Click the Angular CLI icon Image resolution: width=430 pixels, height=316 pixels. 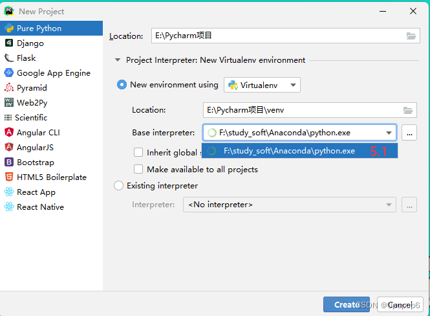[9, 132]
